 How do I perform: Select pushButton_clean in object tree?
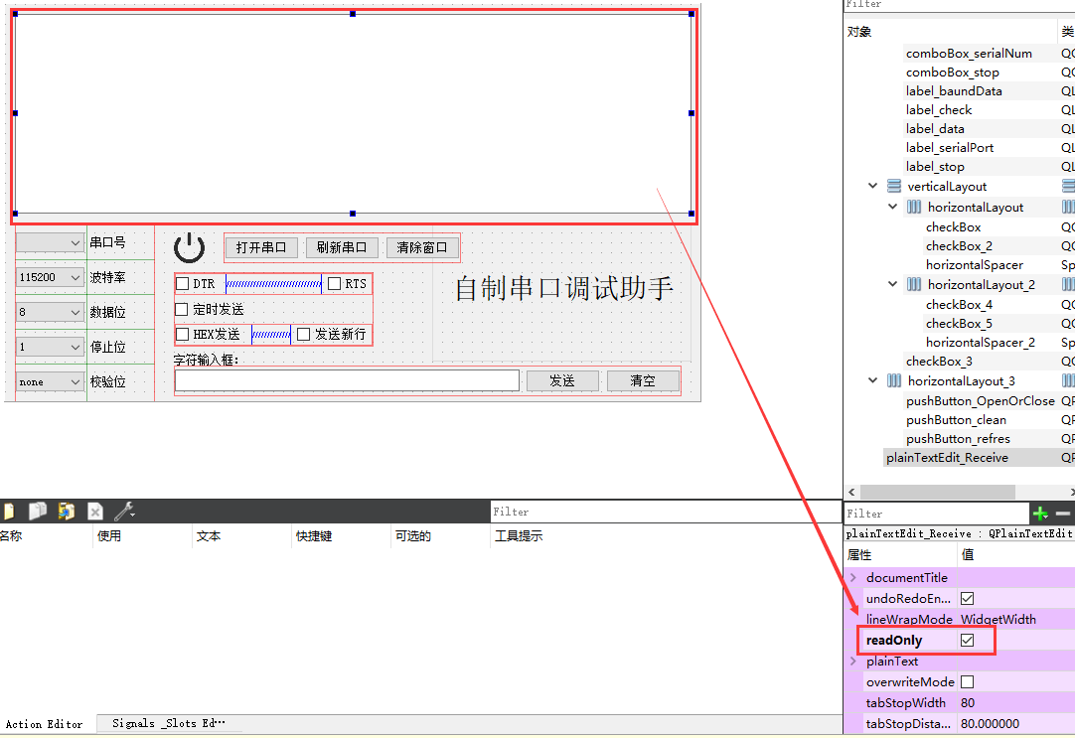coord(956,420)
